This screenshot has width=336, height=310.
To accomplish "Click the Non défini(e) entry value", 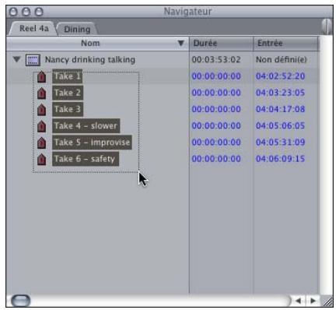I will (x=282, y=60).
